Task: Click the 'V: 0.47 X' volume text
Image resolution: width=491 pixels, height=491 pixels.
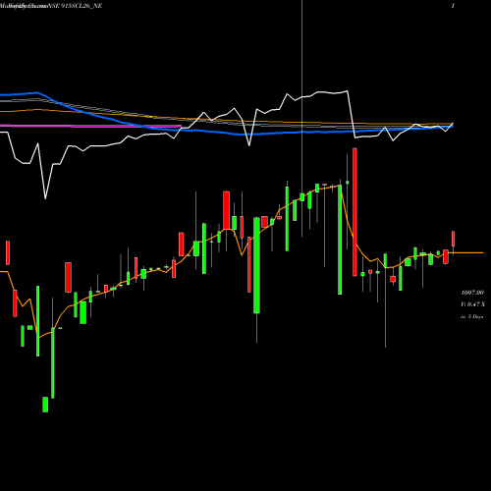Action: 472,304
